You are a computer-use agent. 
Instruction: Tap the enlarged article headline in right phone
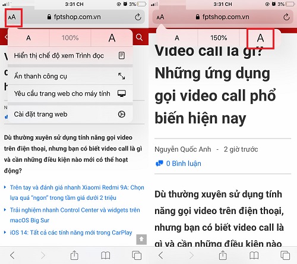tap(215, 85)
